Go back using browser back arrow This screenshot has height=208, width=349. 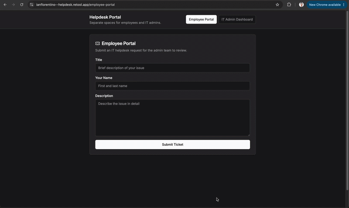pyautogui.click(x=5, y=5)
